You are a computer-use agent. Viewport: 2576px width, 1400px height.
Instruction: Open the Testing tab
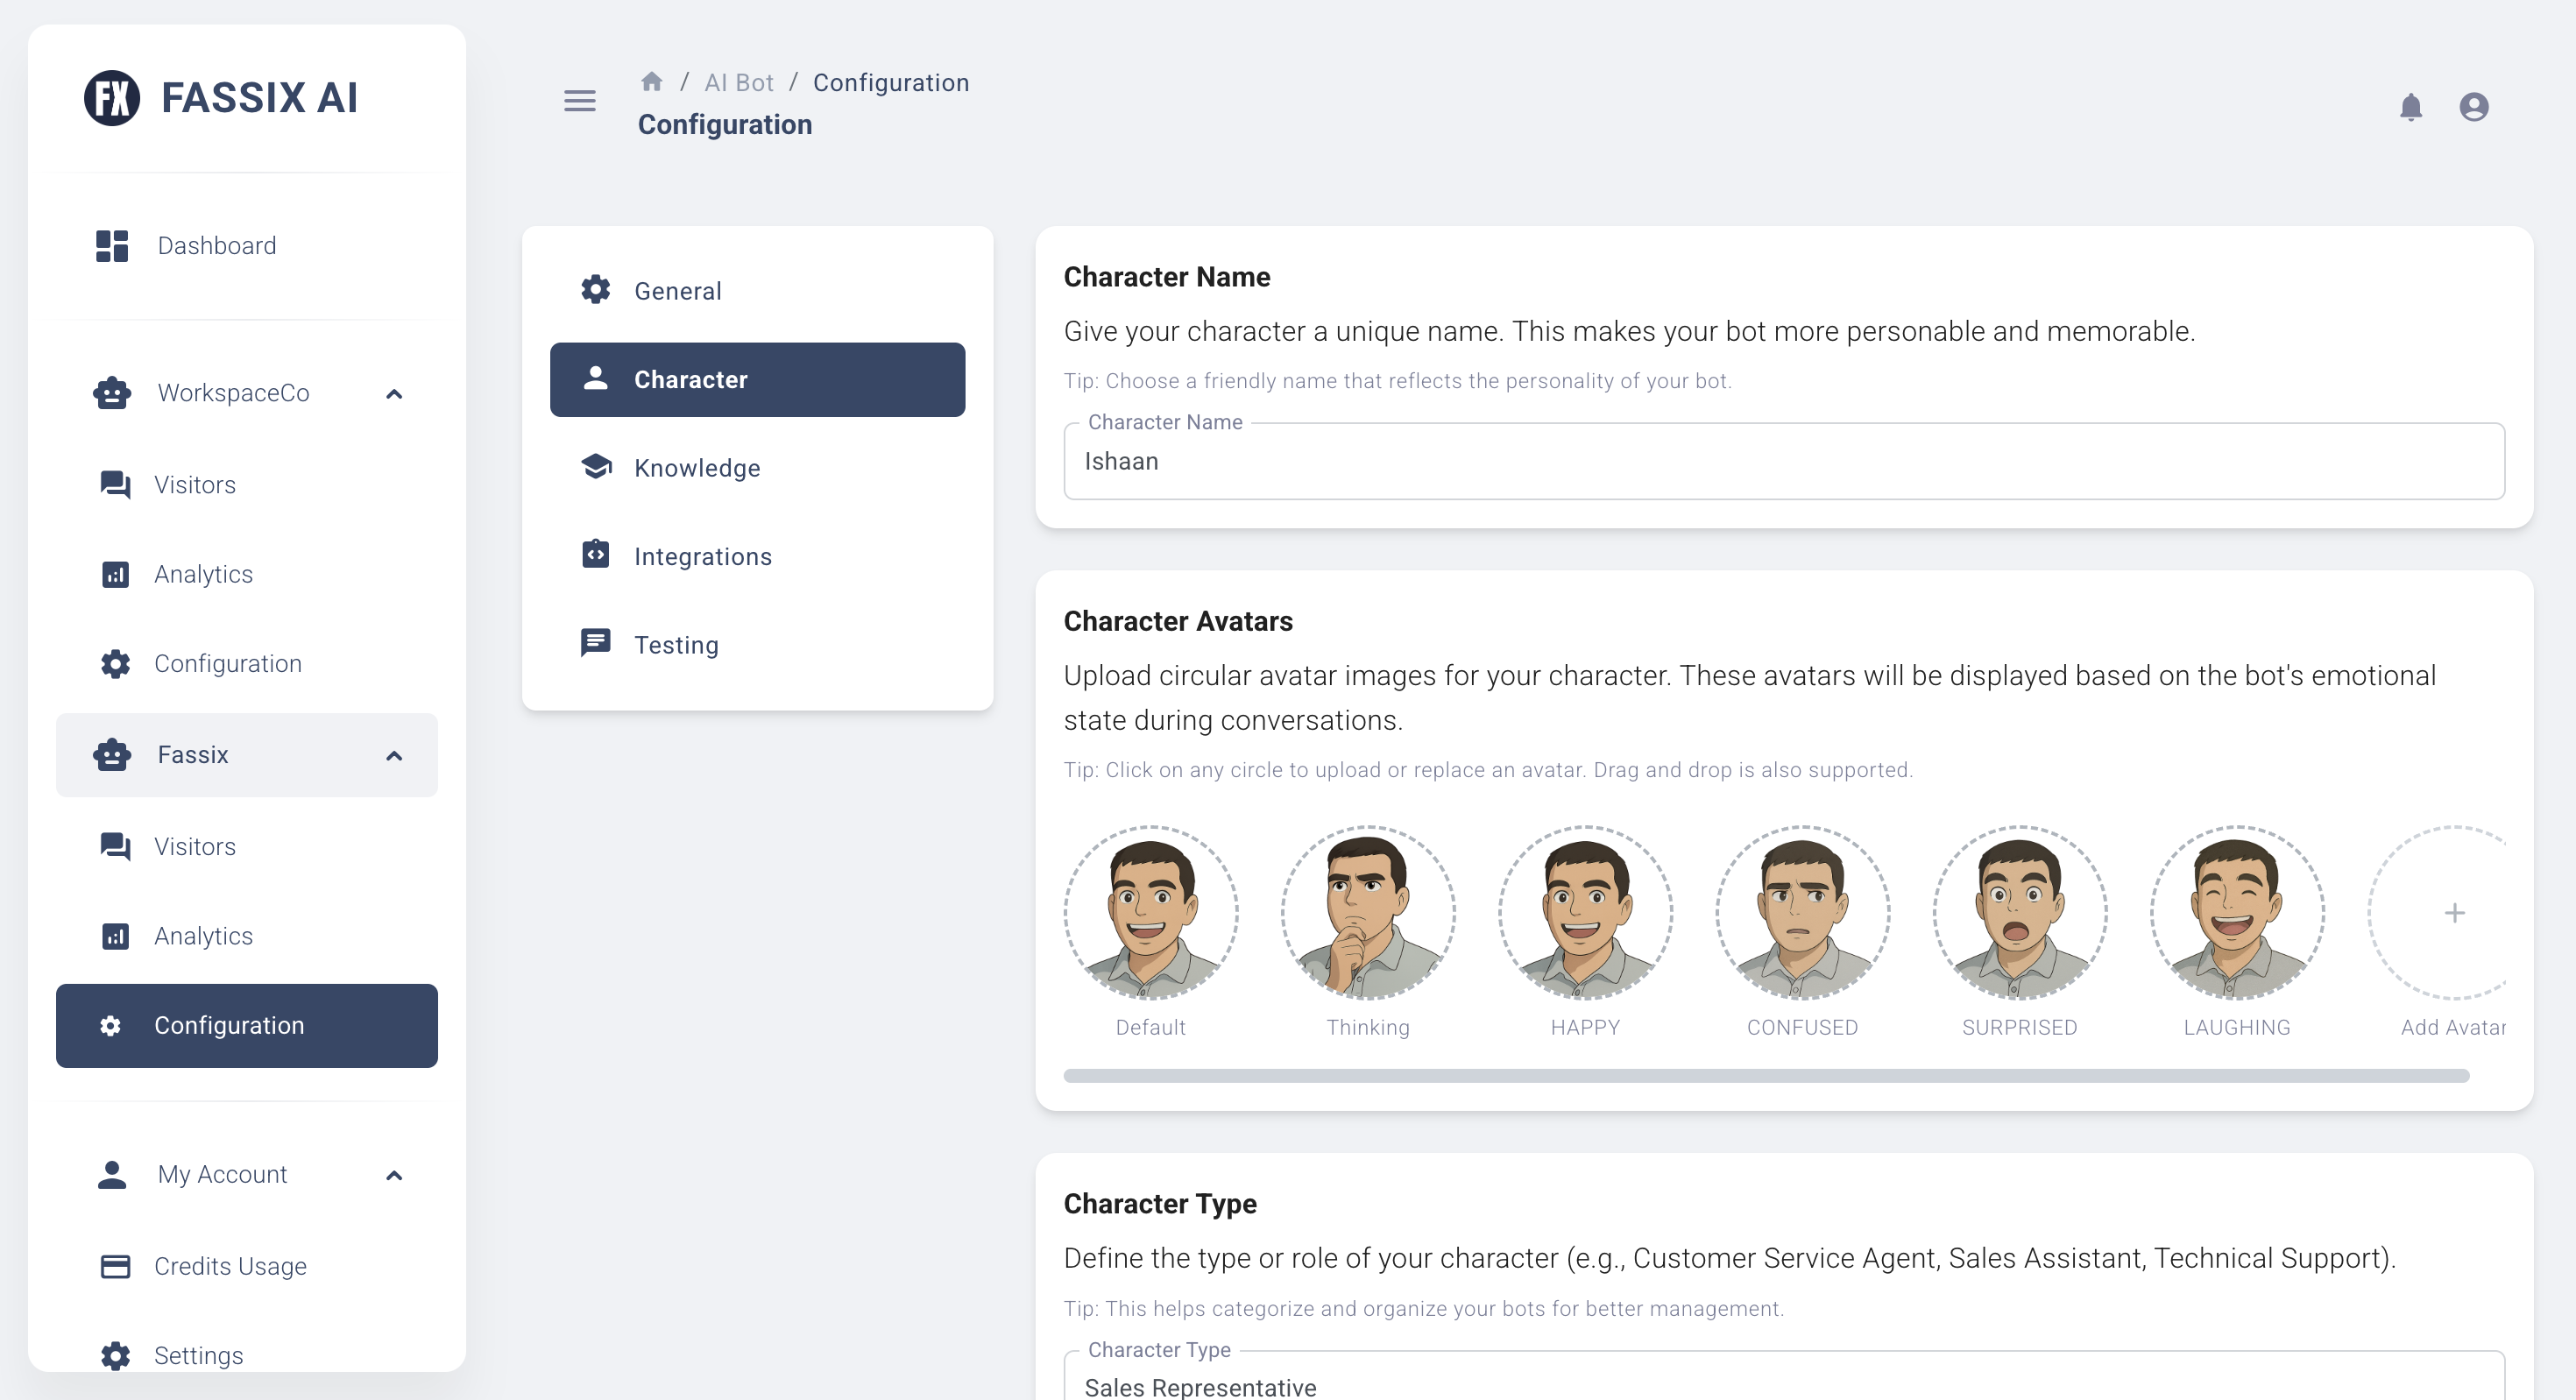tap(676, 644)
